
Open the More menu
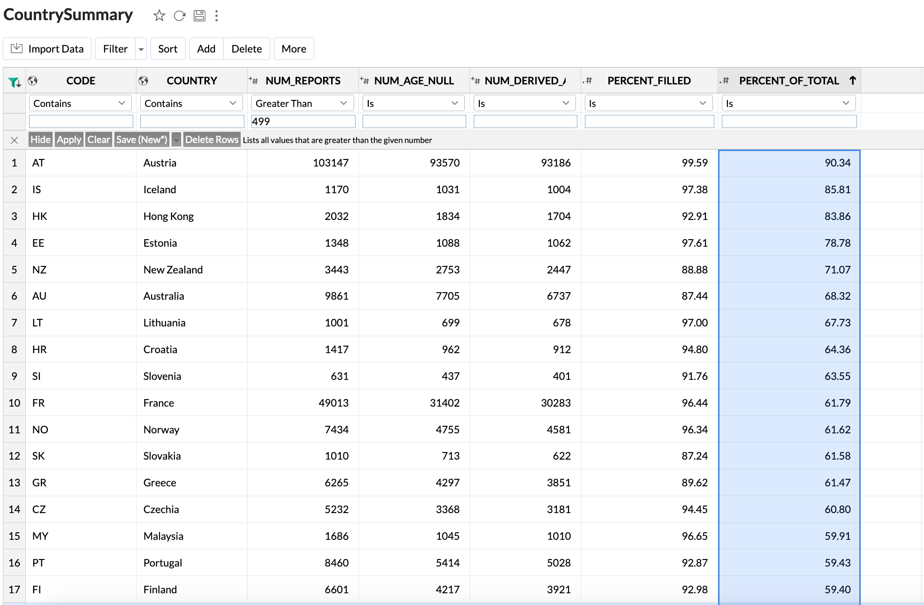pyautogui.click(x=294, y=49)
